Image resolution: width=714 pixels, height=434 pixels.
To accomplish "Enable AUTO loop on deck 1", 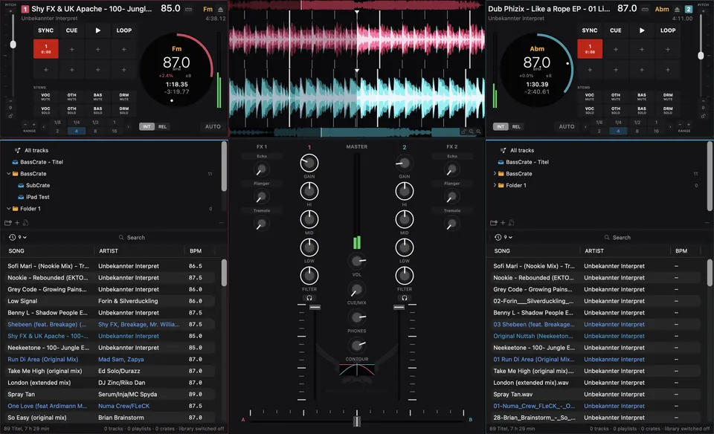I will 213,127.
